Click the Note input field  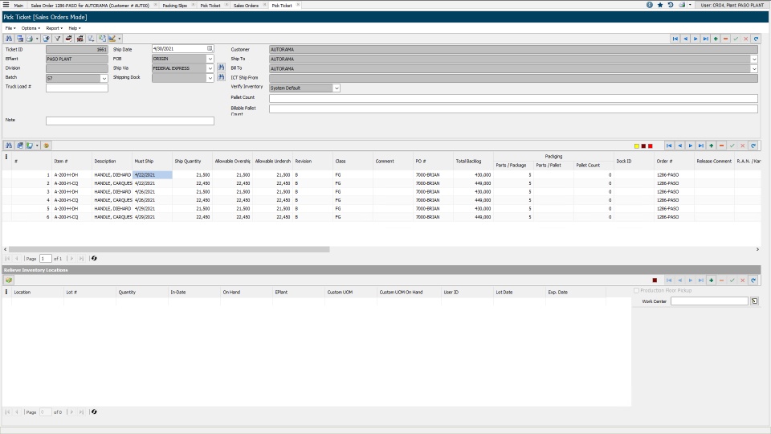coord(130,121)
